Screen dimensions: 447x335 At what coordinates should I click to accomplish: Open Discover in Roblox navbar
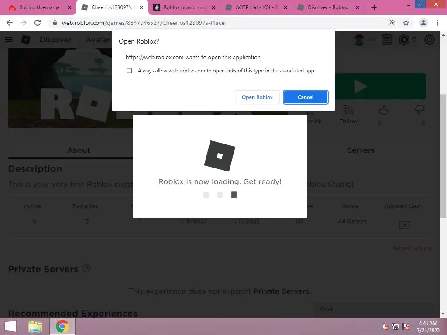click(55, 40)
